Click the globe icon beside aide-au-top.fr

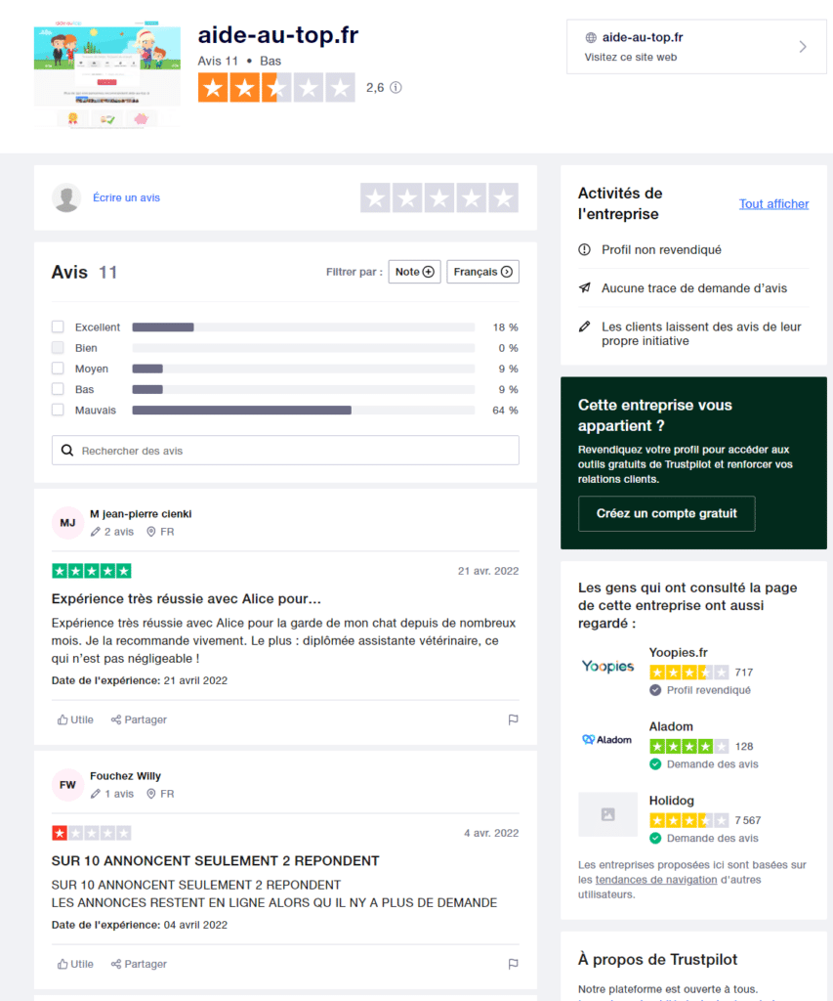coord(591,38)
